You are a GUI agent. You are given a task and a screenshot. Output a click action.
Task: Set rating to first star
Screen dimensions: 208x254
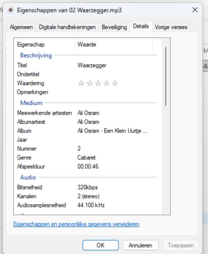(81, 83)
